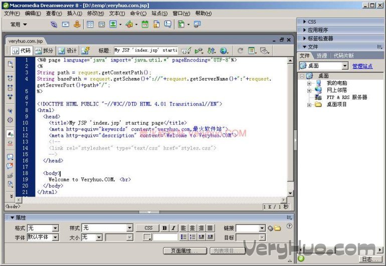This screenshot has width=386, height=266.
Task: Click the Balance Braces icon
Action: pyautogui.click(x=10, y=120)
